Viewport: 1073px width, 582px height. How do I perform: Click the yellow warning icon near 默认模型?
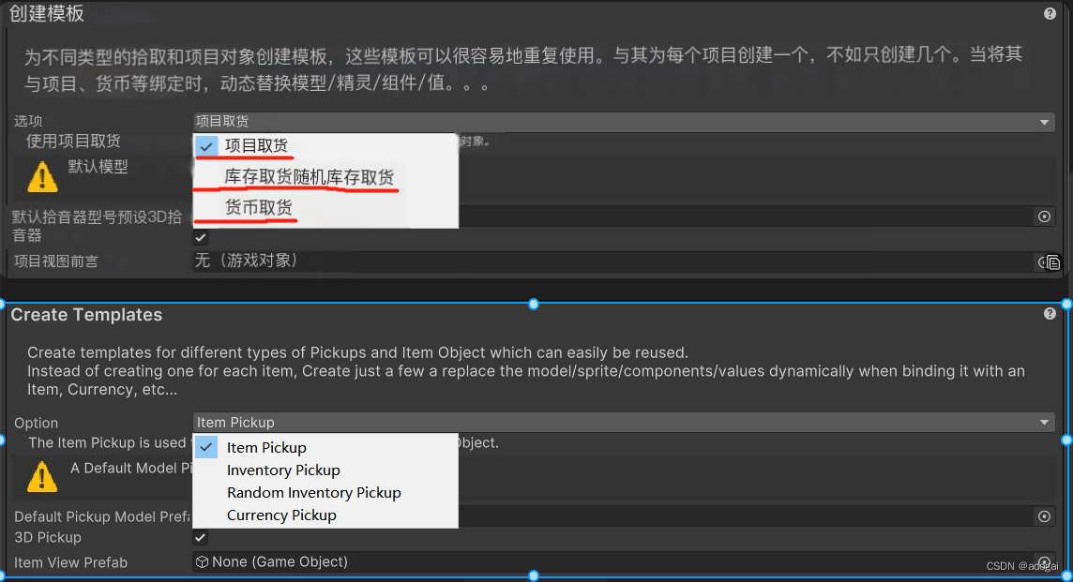pos(42,176)
